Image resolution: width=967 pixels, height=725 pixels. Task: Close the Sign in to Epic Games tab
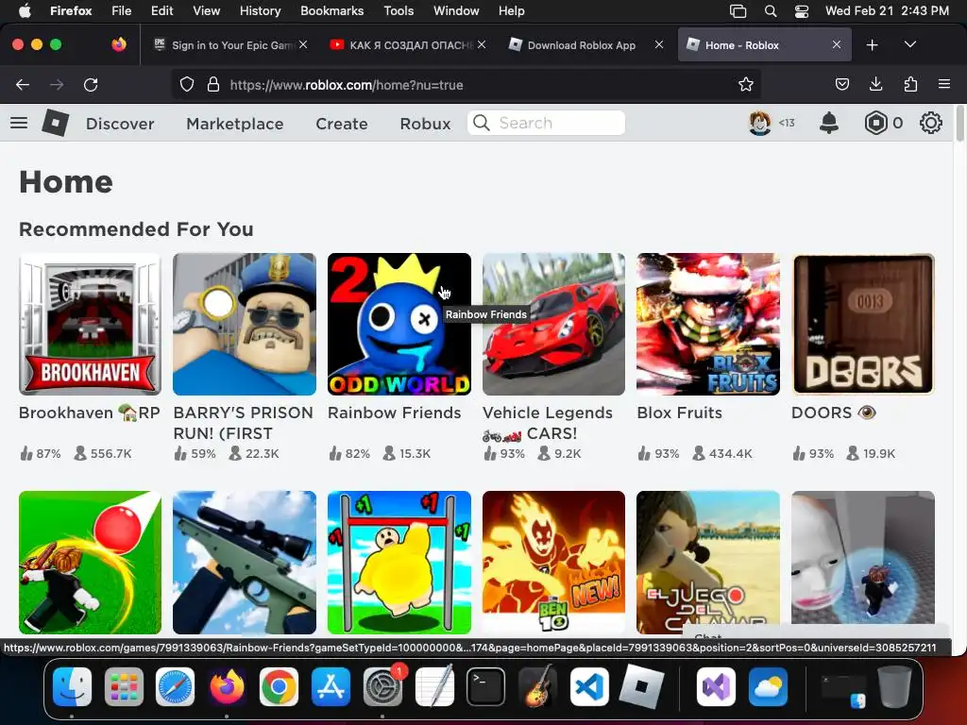[x=303, y=44]
